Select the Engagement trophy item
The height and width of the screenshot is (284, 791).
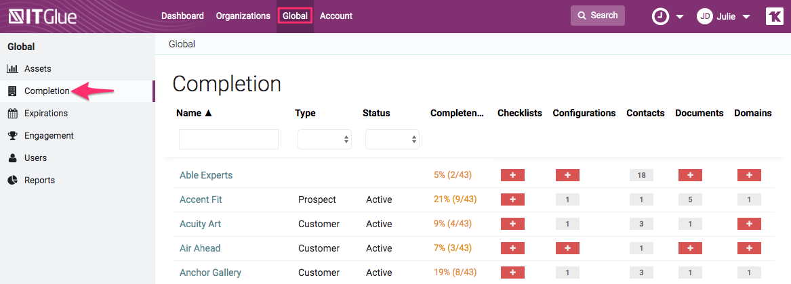[x=48, y=136]
